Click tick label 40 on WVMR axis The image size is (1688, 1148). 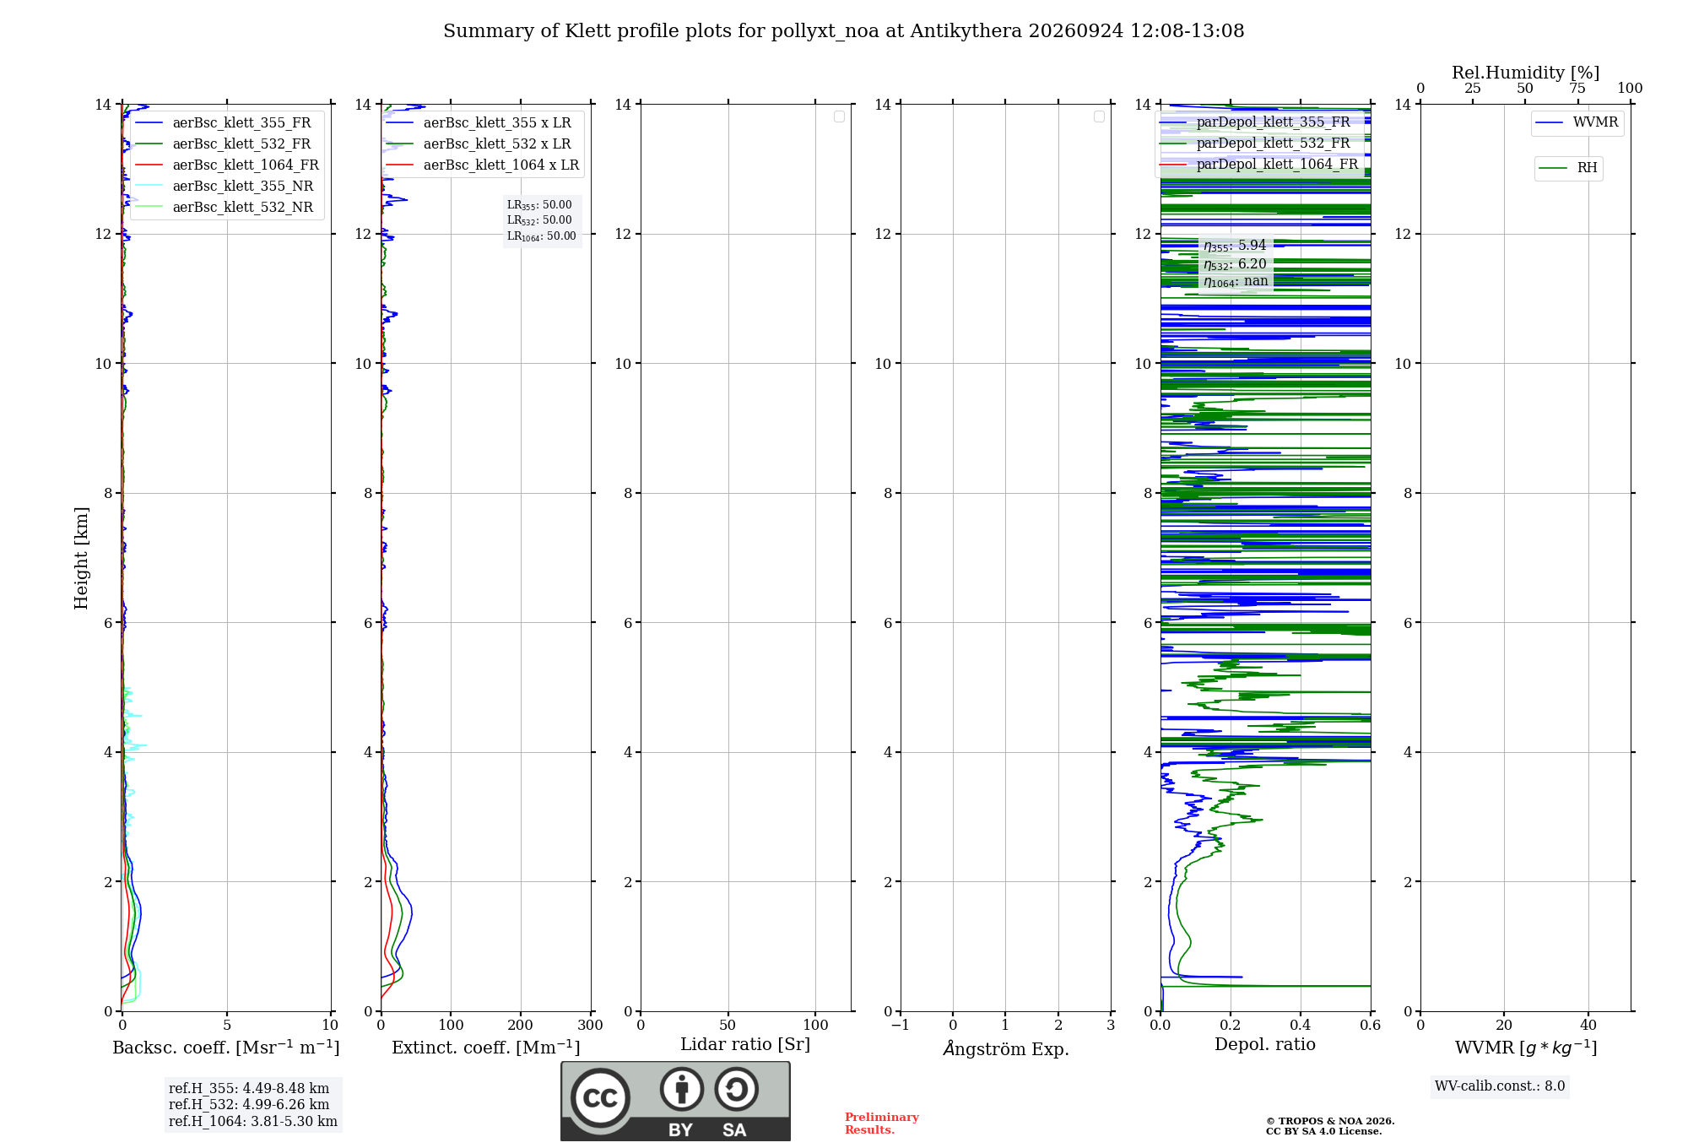1588,1026
